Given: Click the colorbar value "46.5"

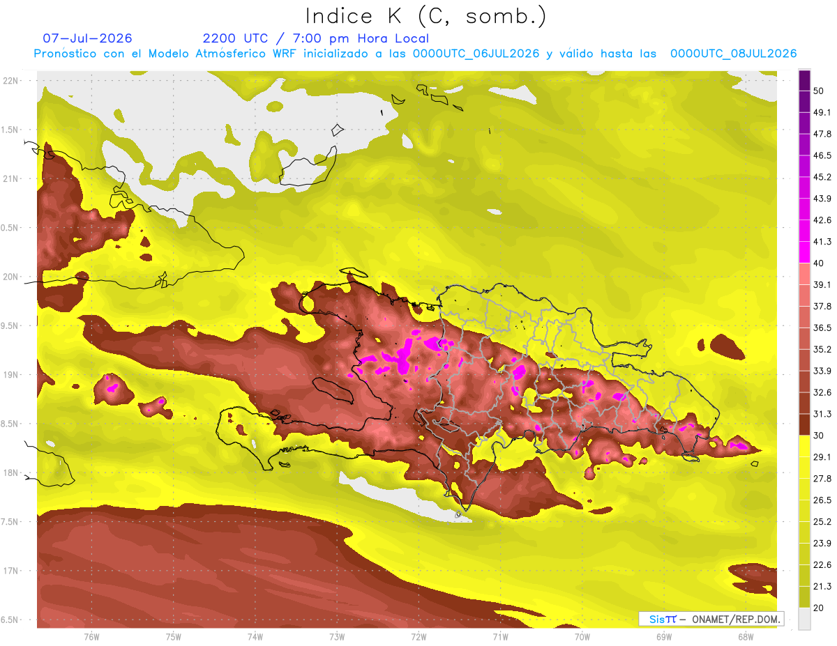Looking at the screenshot, I should click(822, 155).
